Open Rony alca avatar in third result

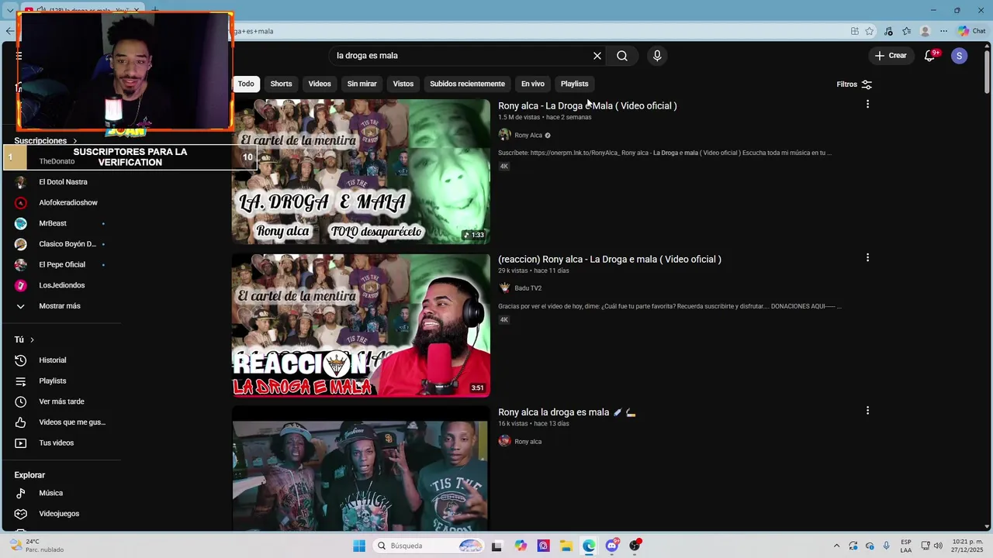(504, 442)
